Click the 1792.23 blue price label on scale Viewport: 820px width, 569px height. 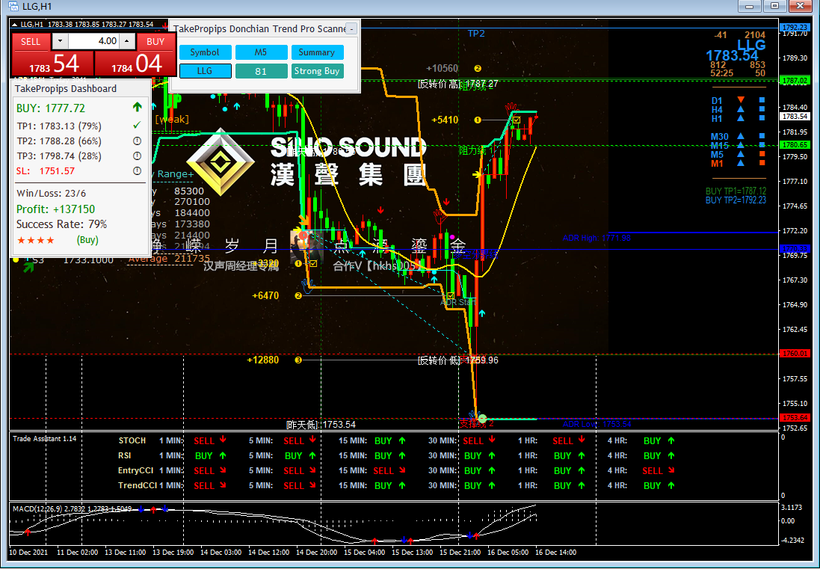tap(795, 27)
